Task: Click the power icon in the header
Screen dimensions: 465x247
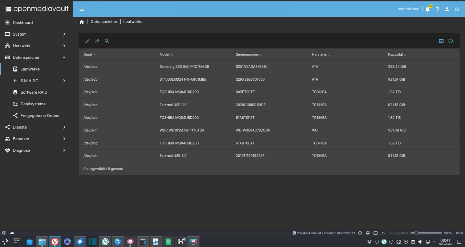Action: 457,9
